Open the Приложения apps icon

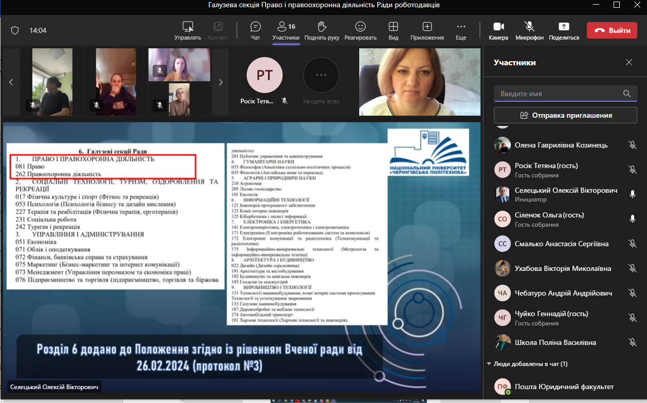[427, 27]
